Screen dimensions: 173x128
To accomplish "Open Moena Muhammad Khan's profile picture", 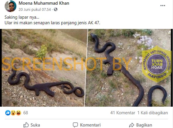I will (x=11, y=6).
